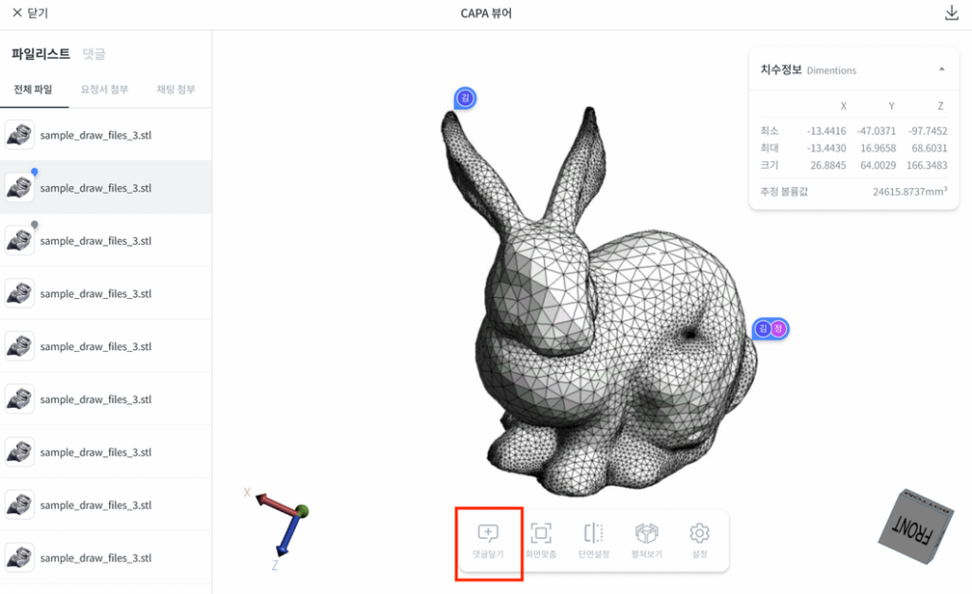Click the size value 26.8845

[x=828, y=165]
